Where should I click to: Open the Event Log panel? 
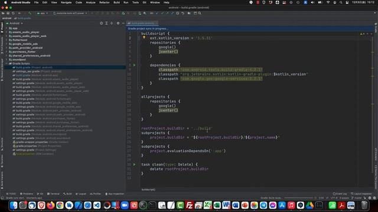coord(340,194)
